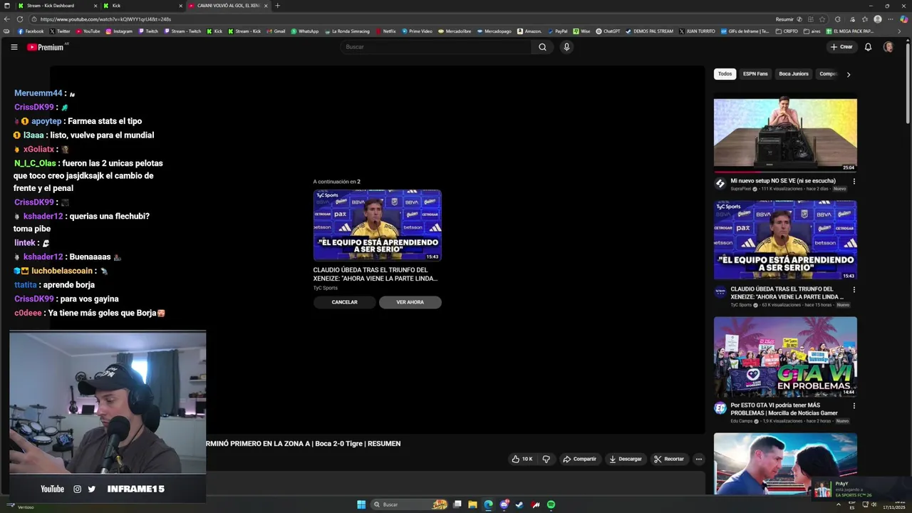Open ChatGPT bookmark

(x=608, y=31)
